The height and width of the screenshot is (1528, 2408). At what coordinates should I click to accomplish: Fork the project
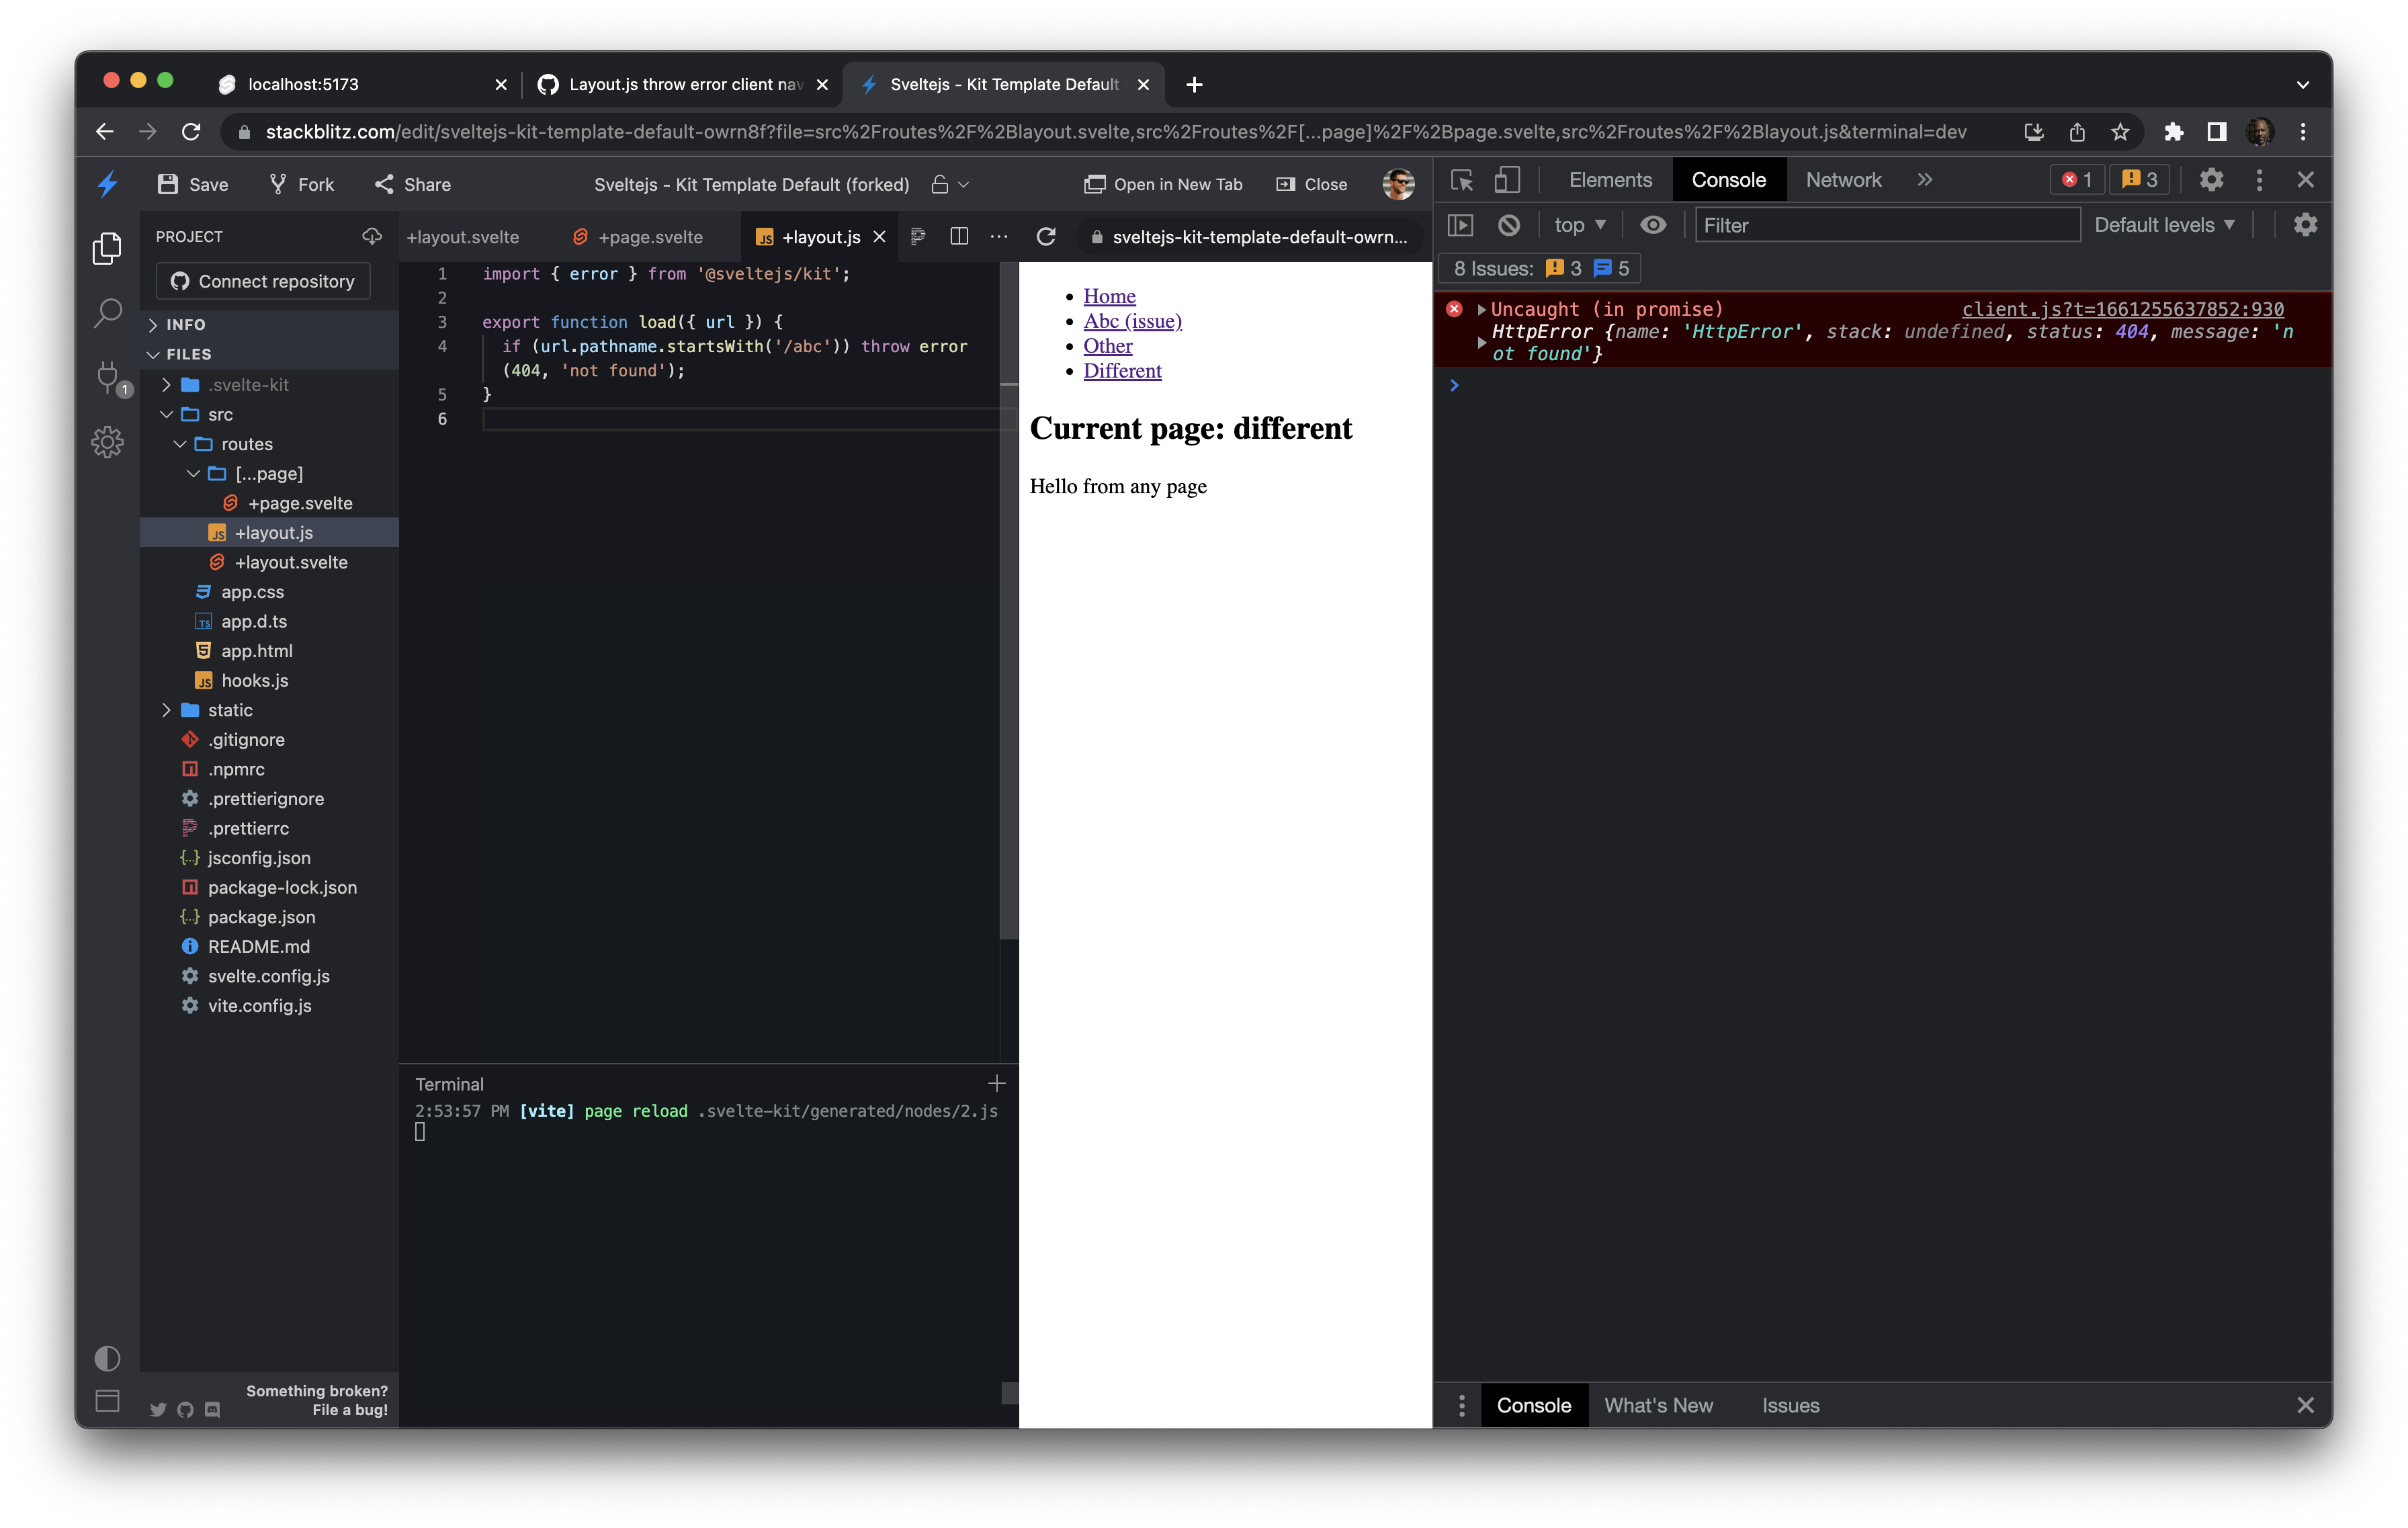300,184
